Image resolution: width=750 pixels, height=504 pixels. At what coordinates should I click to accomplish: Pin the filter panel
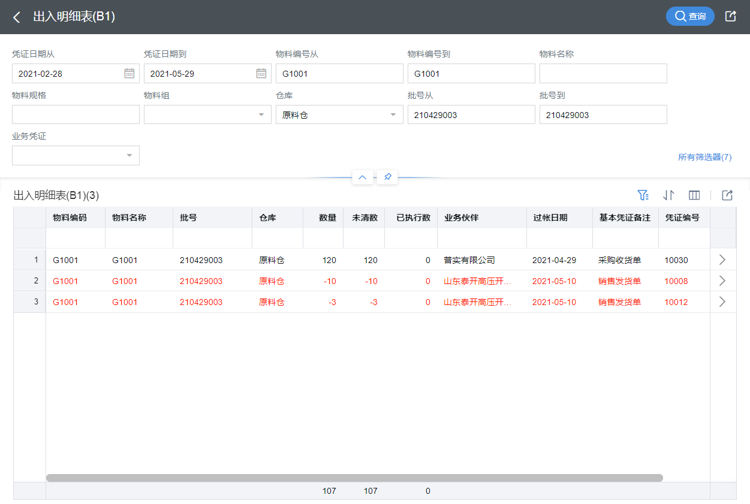[387, 177]
